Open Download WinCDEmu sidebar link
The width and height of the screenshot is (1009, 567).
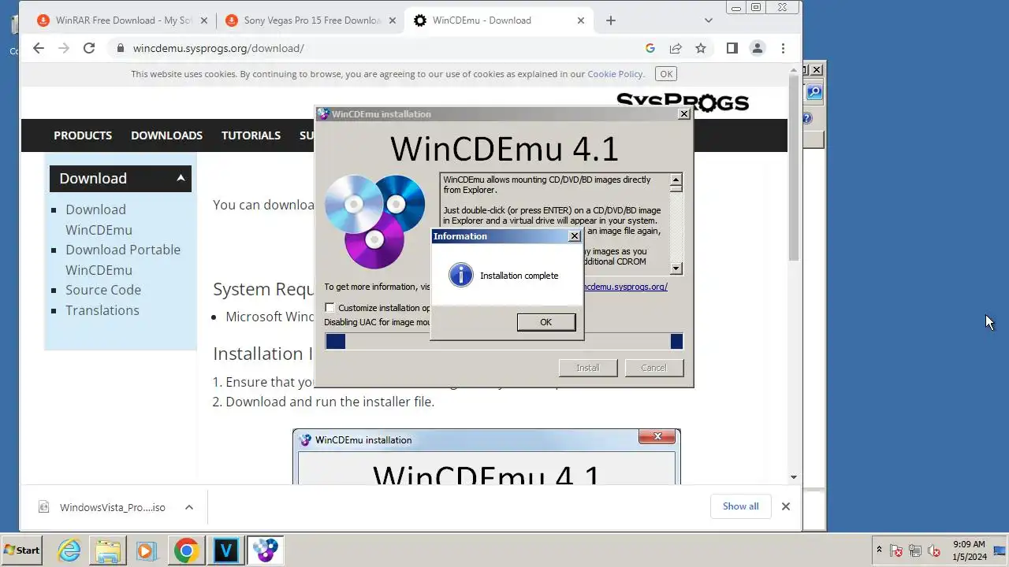pos(99,220)
